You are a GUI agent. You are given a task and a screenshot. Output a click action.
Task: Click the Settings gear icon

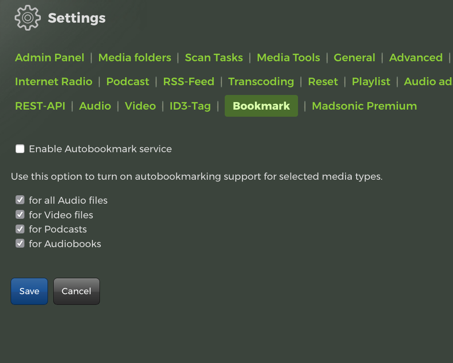[x=28, y=18]
